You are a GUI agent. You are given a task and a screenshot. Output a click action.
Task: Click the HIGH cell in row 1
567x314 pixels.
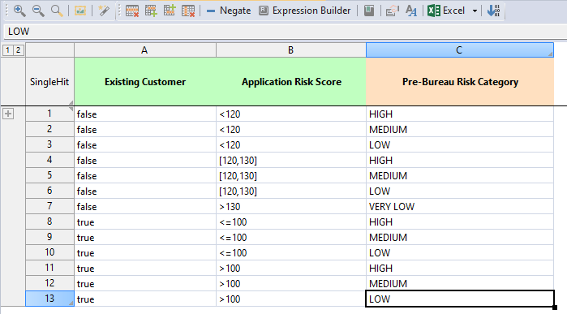pyautogui.click(x=460, y=114)
